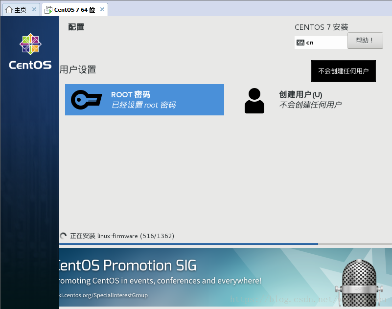This screenshot has width=392, height=309.
Task: Click the keyboard icon next to cn
Action: pos(300,43)
